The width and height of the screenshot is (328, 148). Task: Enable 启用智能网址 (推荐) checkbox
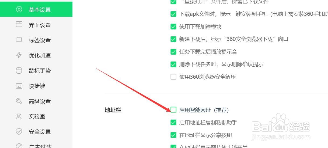point(173,110)
